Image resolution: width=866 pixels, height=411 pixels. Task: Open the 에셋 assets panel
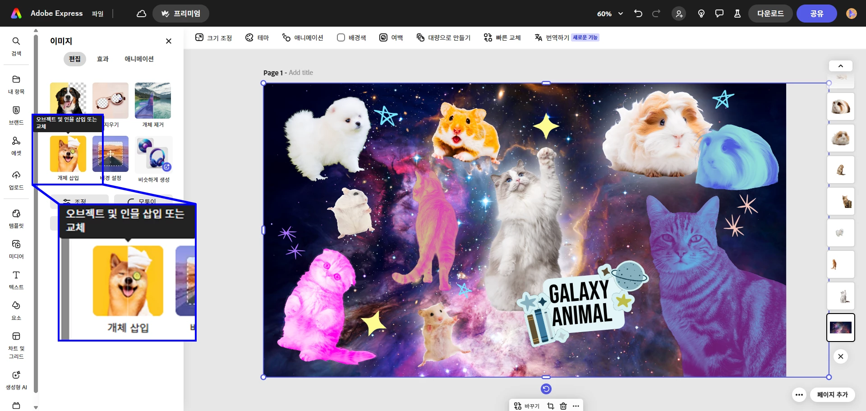16,146
